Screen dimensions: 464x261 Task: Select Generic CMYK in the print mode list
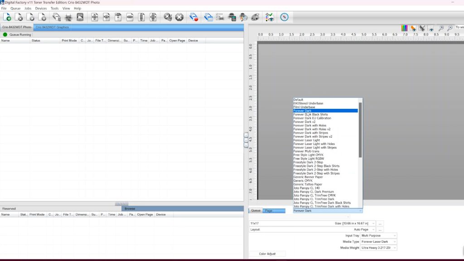[303, 181]
